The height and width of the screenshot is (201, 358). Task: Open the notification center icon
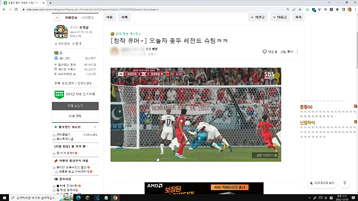[353, 198]
